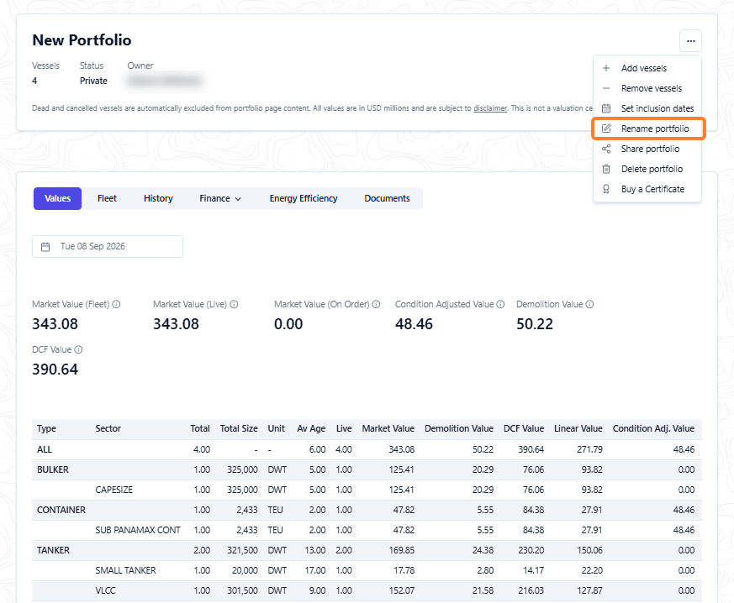Screen dimensions: 734x603
Task: Click the calendar icon beside Set inclusion dates
Action: tap(606, 108)
